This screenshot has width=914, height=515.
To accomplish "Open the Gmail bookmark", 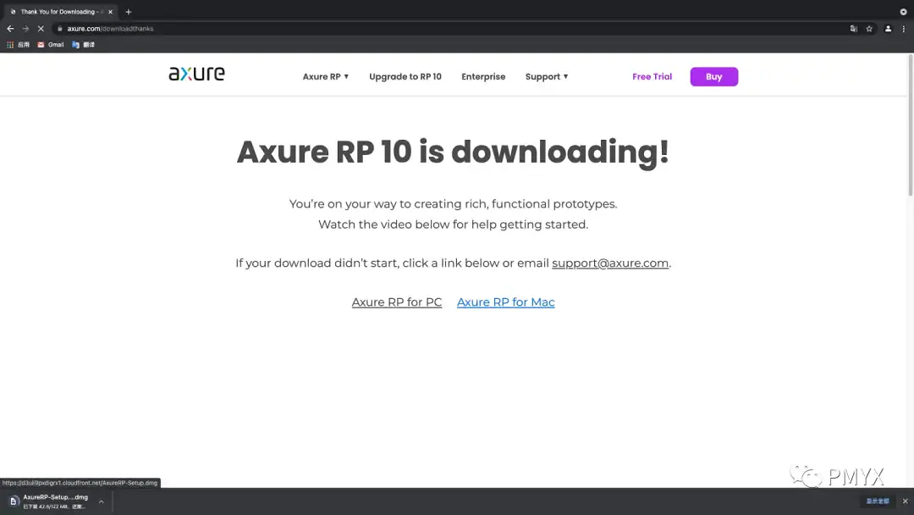I will 51,44.
